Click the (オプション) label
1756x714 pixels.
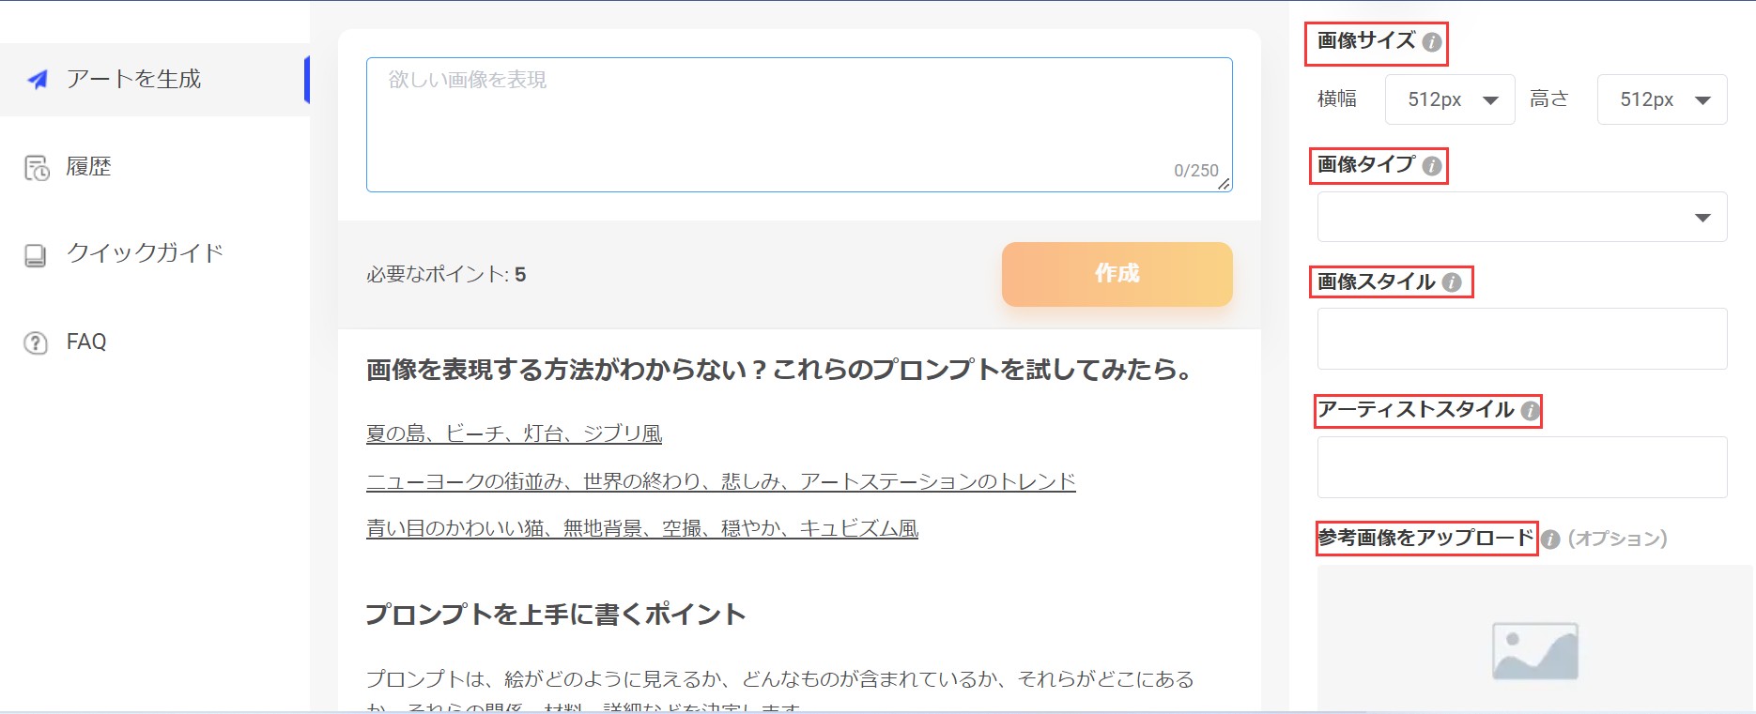coord(1618,539)
